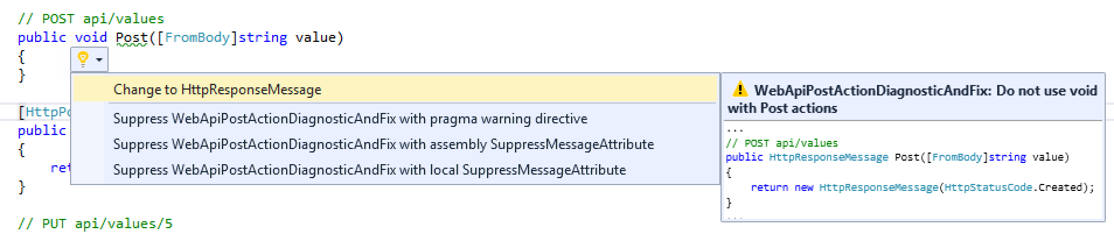1114x234 pixels.
Task: Suppress with local SuppressMessageAttribute option
Action: pos(395,170)
